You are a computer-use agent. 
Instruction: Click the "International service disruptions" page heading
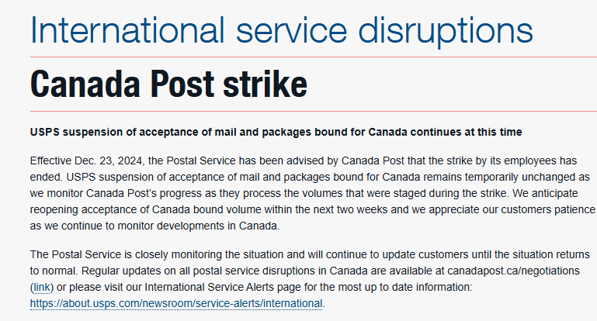(x=281, y=30)
